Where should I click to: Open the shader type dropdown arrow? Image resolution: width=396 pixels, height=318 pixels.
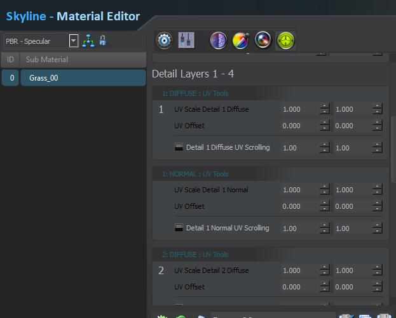click(74, 41)
